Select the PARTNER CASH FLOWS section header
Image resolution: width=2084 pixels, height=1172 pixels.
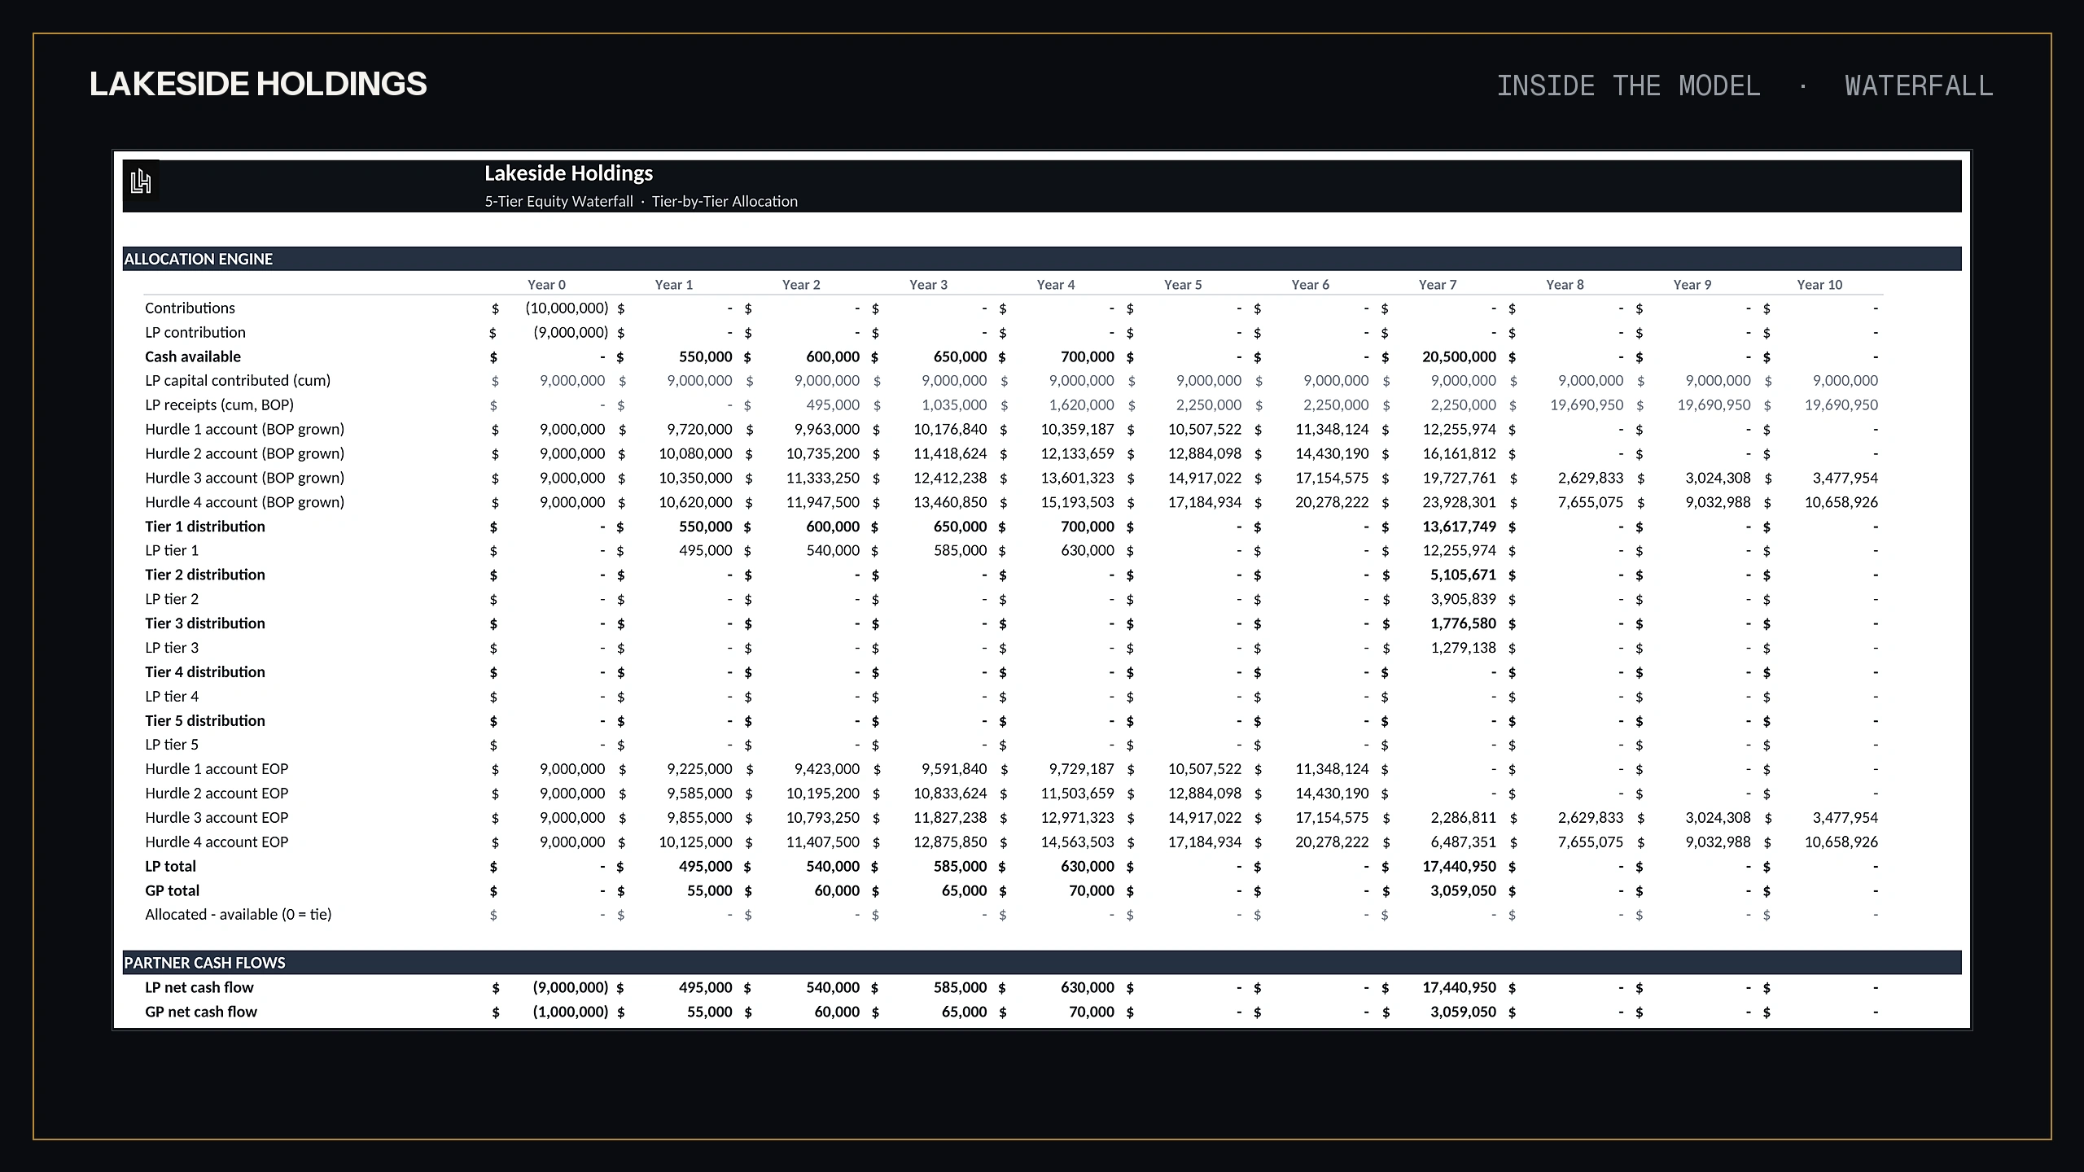point(1042,963)
